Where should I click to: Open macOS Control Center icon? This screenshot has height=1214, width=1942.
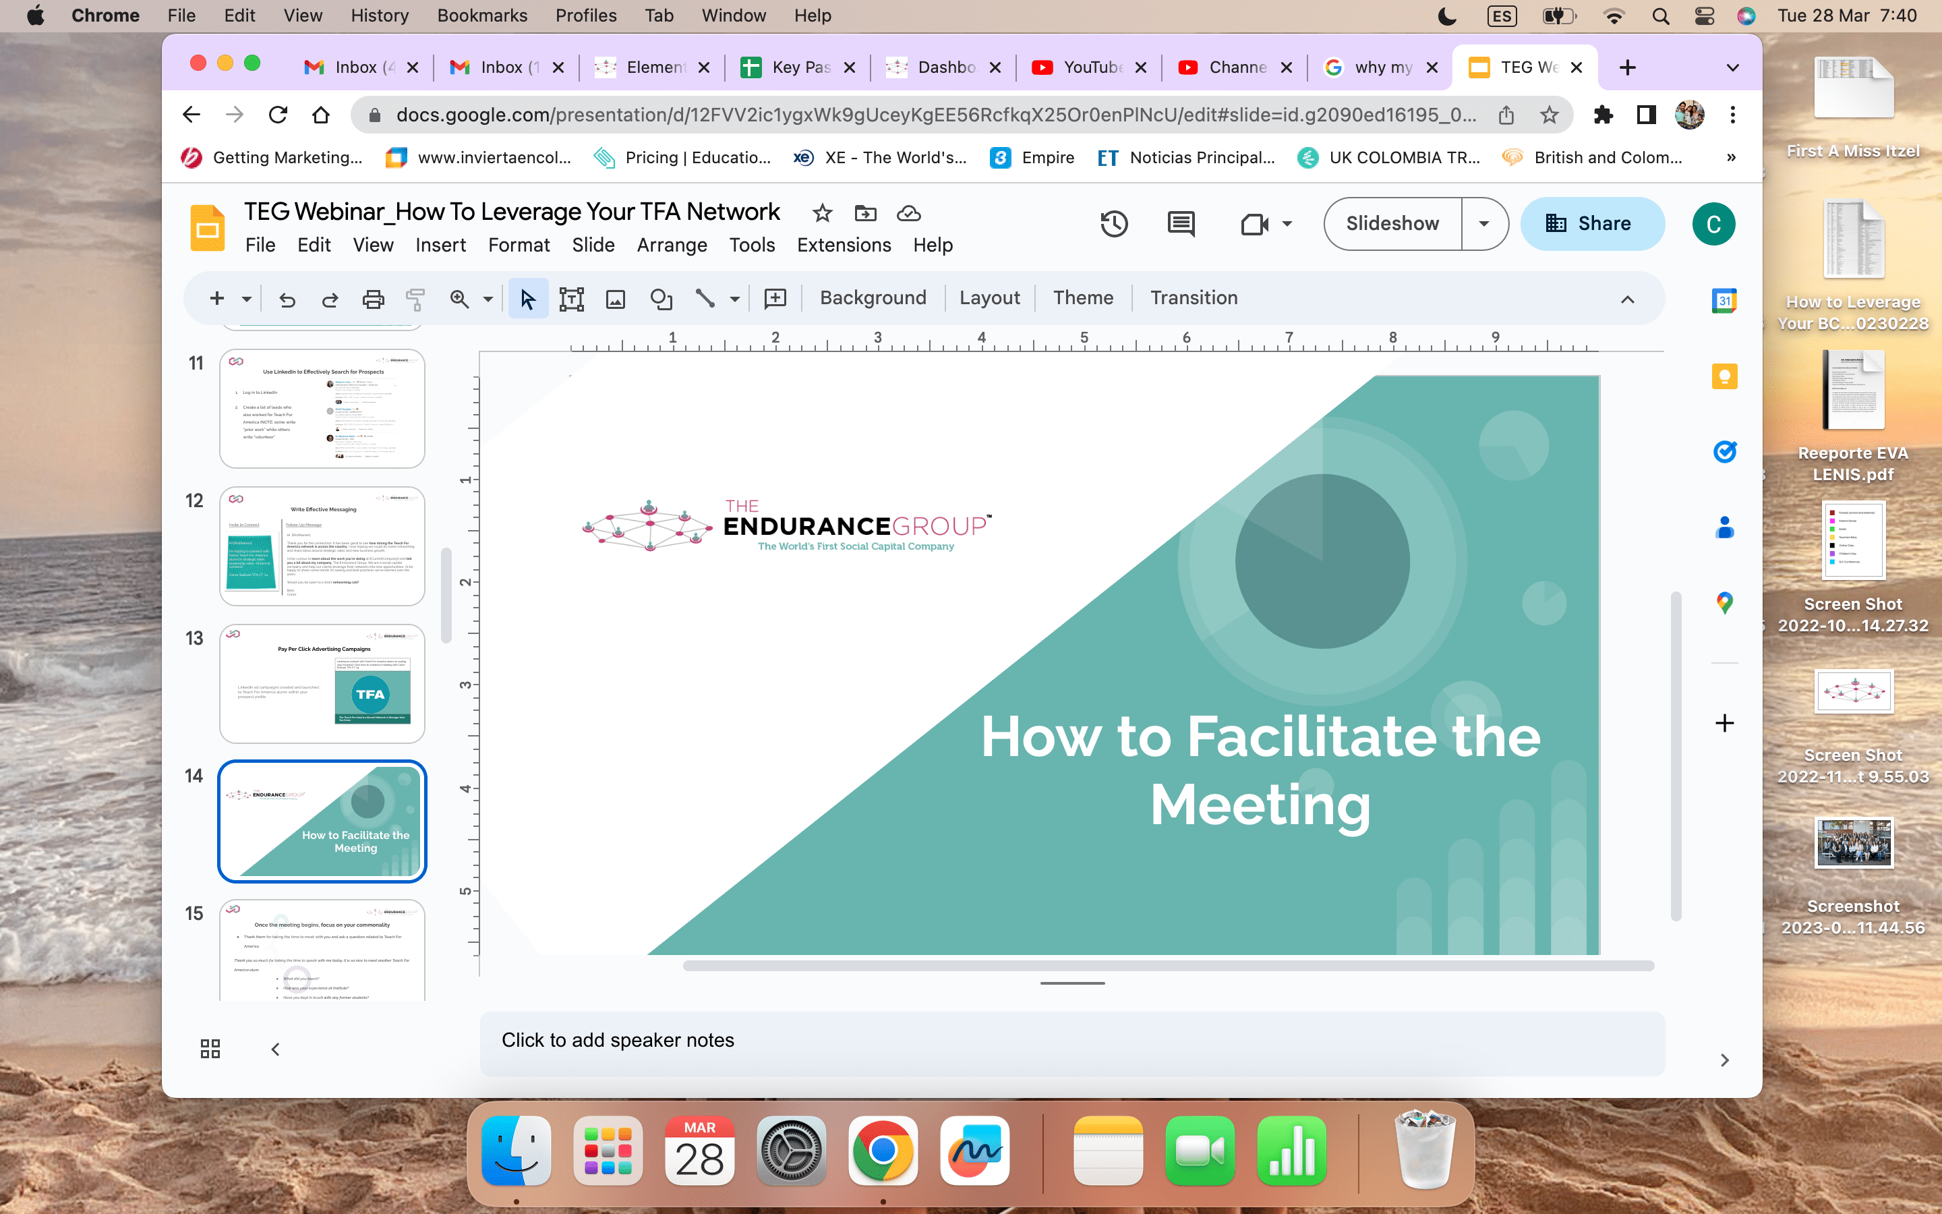[1704, 16]
